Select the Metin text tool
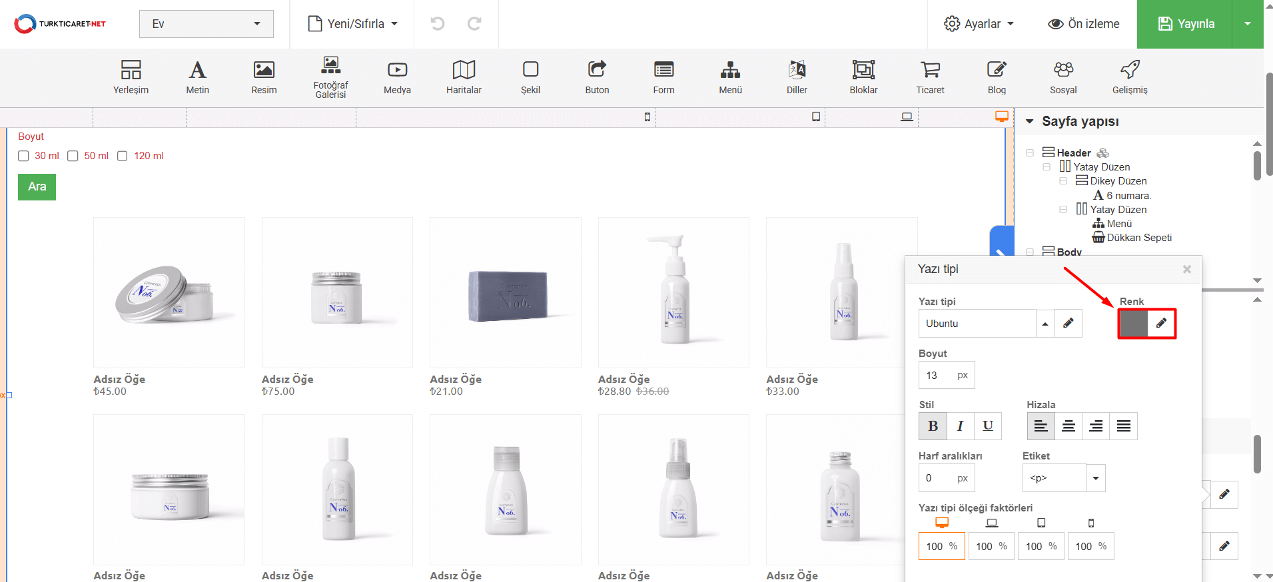 click(197, 77)
